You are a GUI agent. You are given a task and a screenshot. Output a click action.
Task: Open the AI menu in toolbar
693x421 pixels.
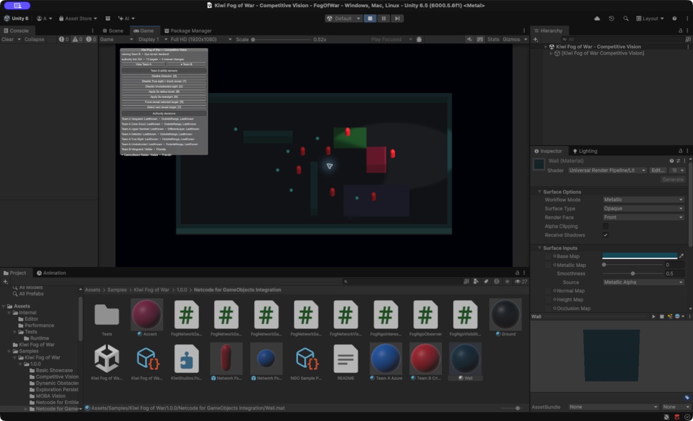click(x=126, y=19)
